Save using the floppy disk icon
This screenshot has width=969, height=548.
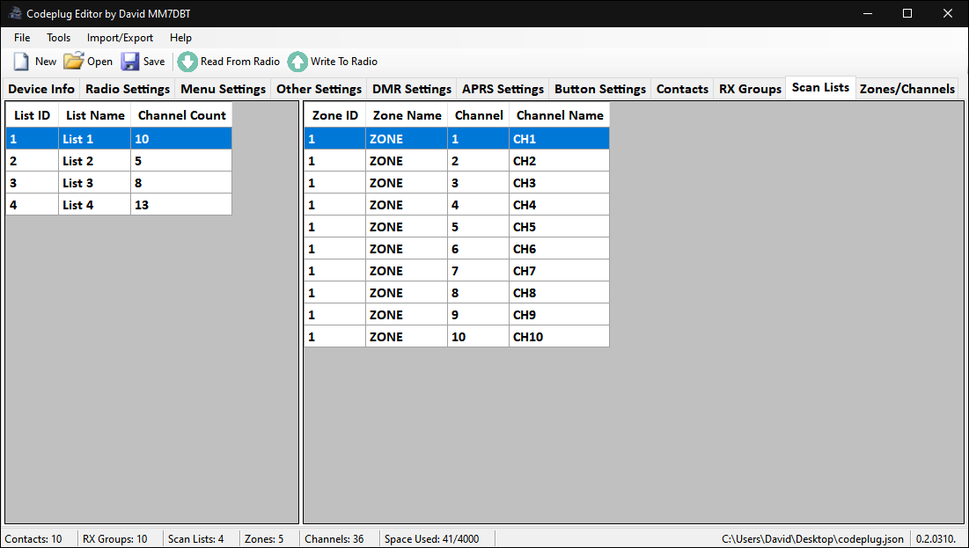[x=130, y=62]
